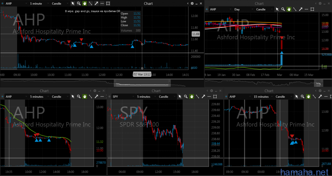Toggle the symbol link circle in the SPY chart
Screen dimensions: 332x176
tap(110, 96)
